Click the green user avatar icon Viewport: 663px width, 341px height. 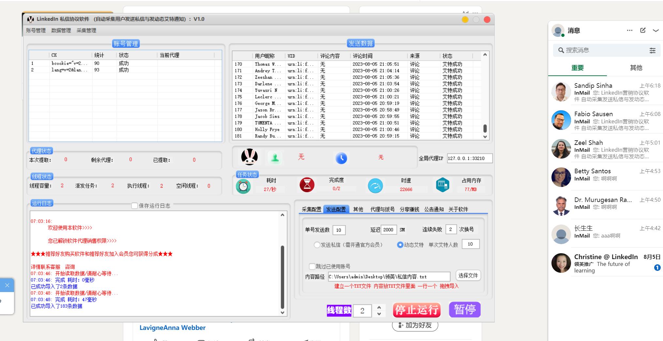[275, 158]
